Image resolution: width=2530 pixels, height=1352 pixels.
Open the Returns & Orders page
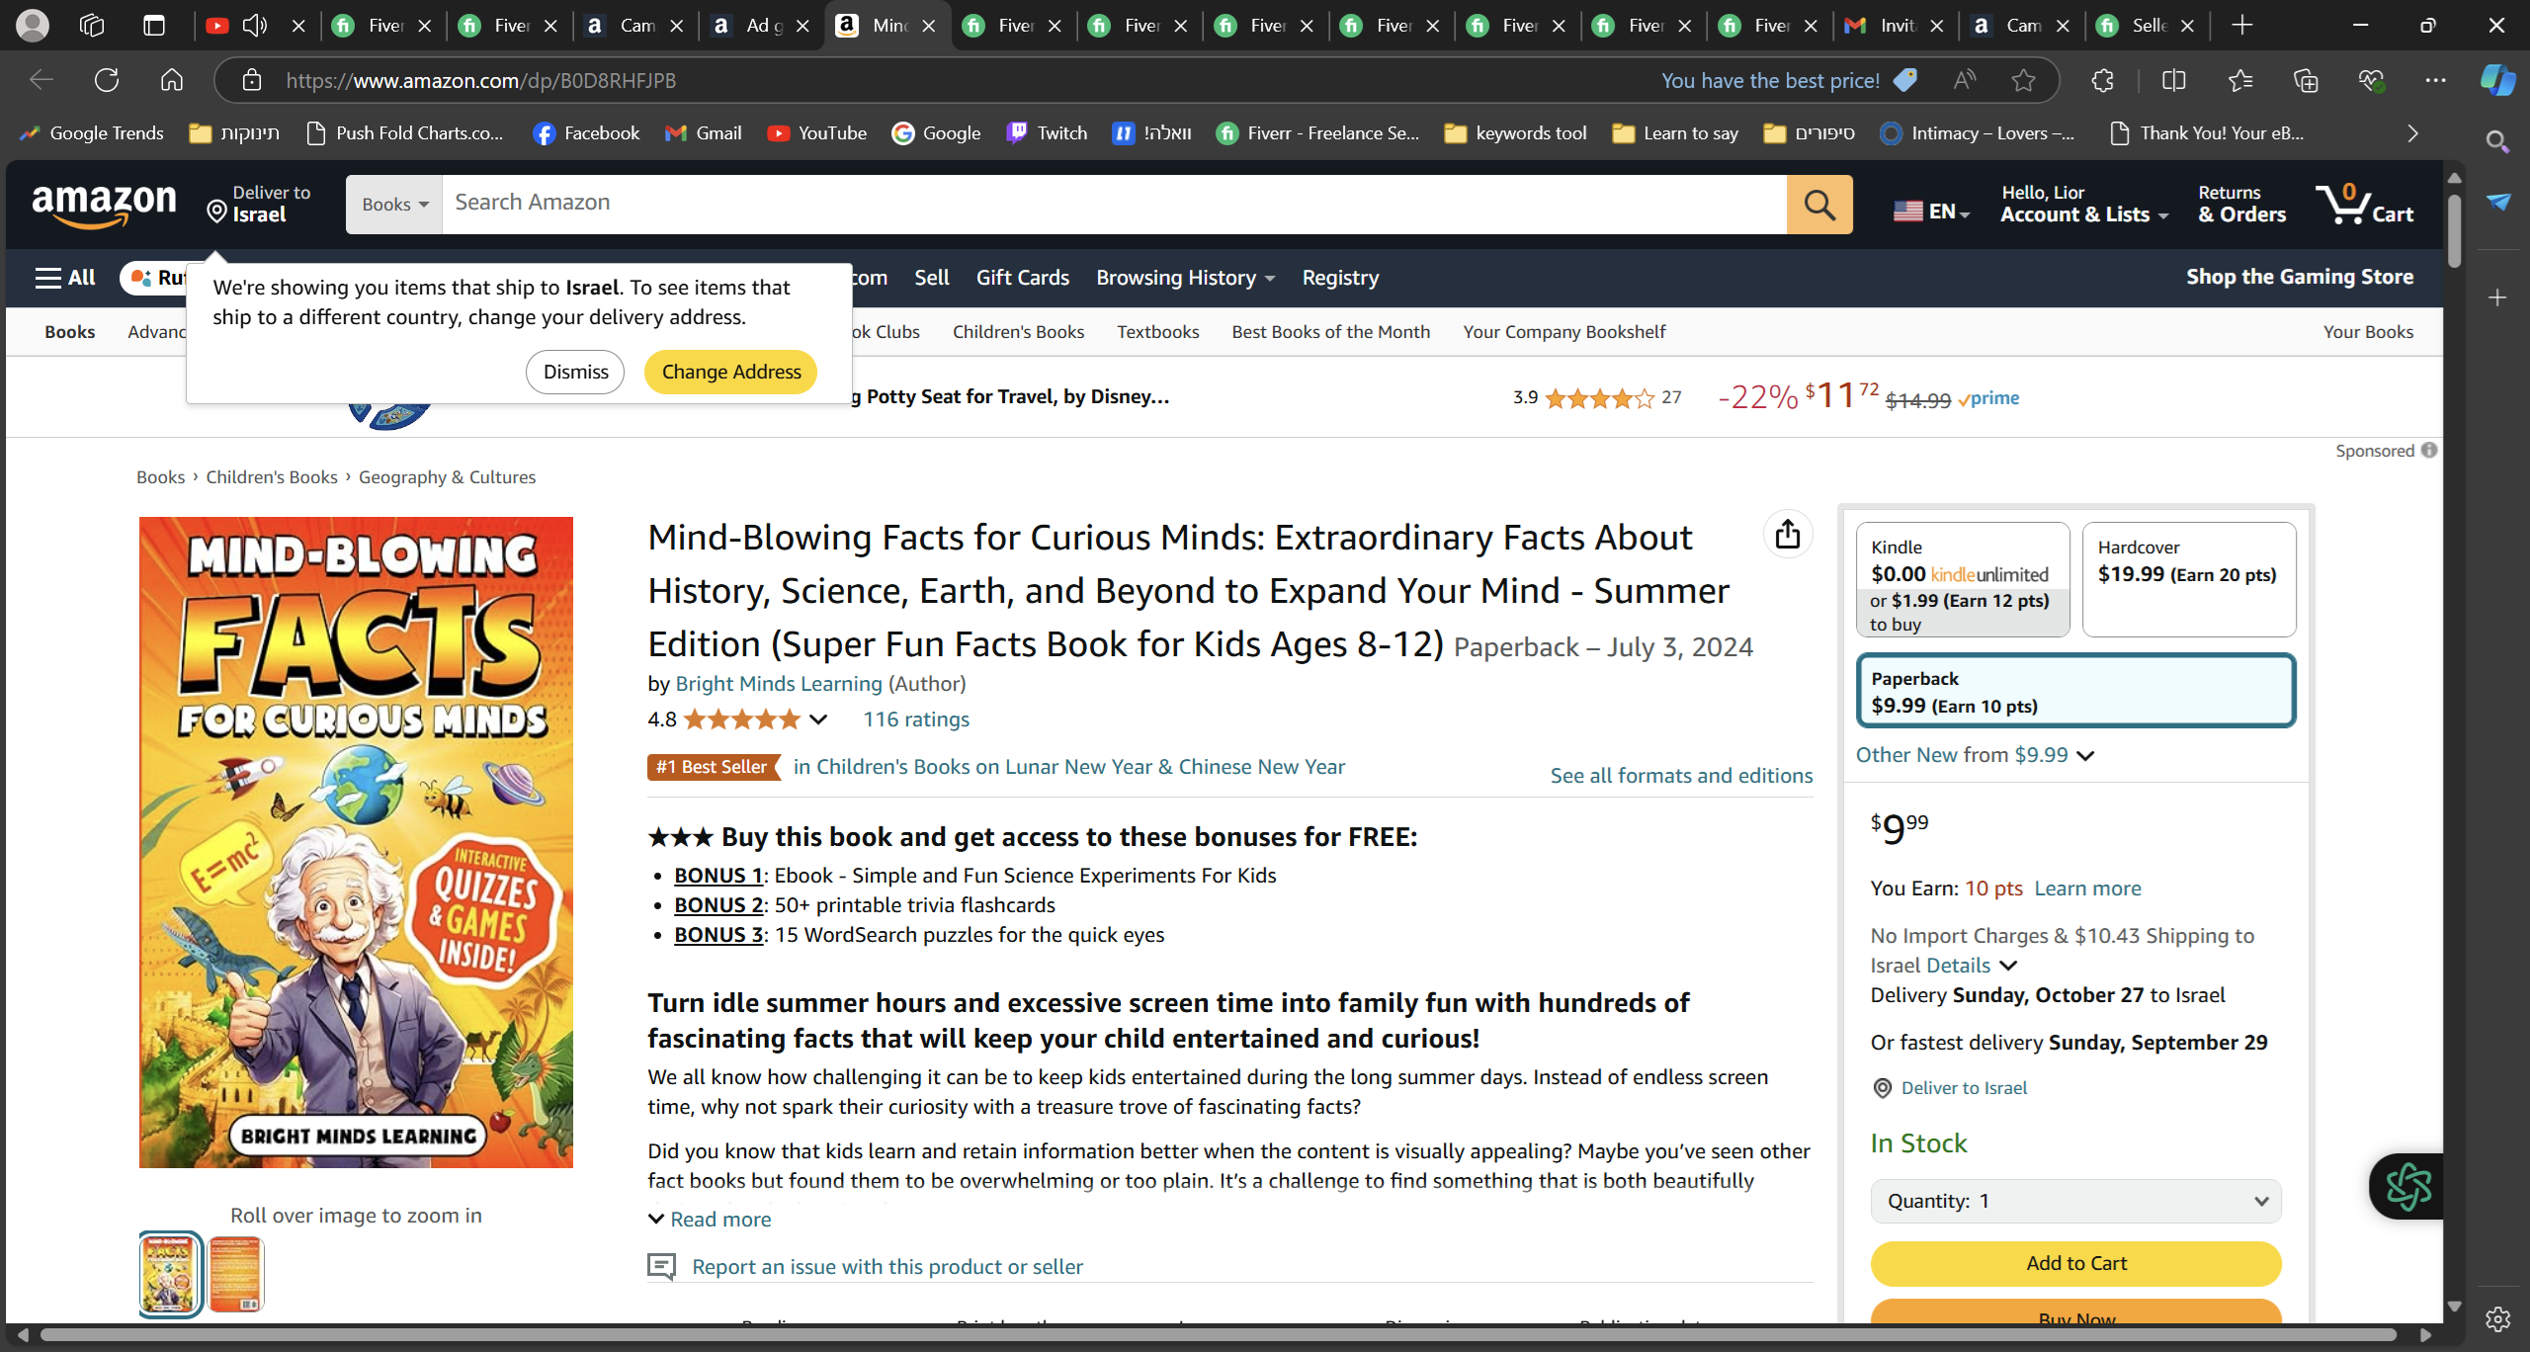[x=2241, y=204]
